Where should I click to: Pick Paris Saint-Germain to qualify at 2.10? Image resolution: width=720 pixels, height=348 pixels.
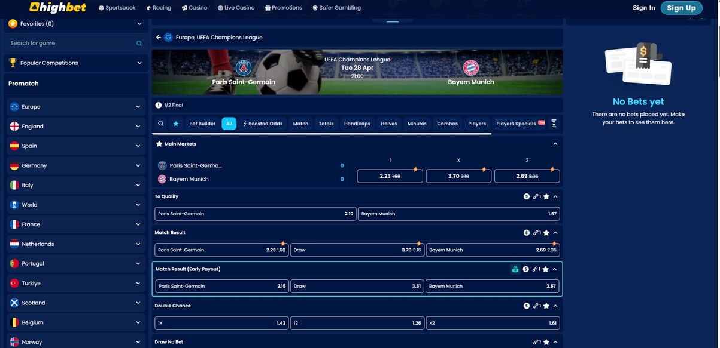coord(256,214)
